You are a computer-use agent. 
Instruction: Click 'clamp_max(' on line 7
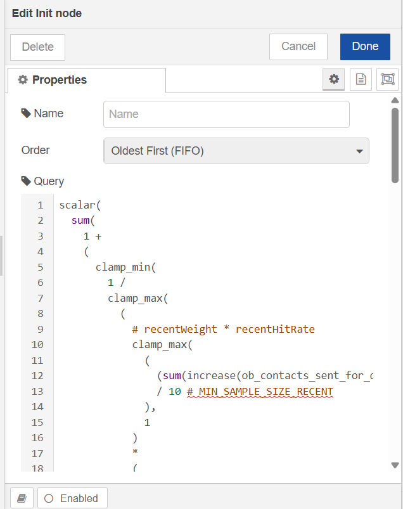click(138, 298)
